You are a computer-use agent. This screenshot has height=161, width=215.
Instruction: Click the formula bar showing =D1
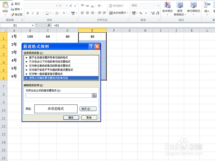pos(133,25)
